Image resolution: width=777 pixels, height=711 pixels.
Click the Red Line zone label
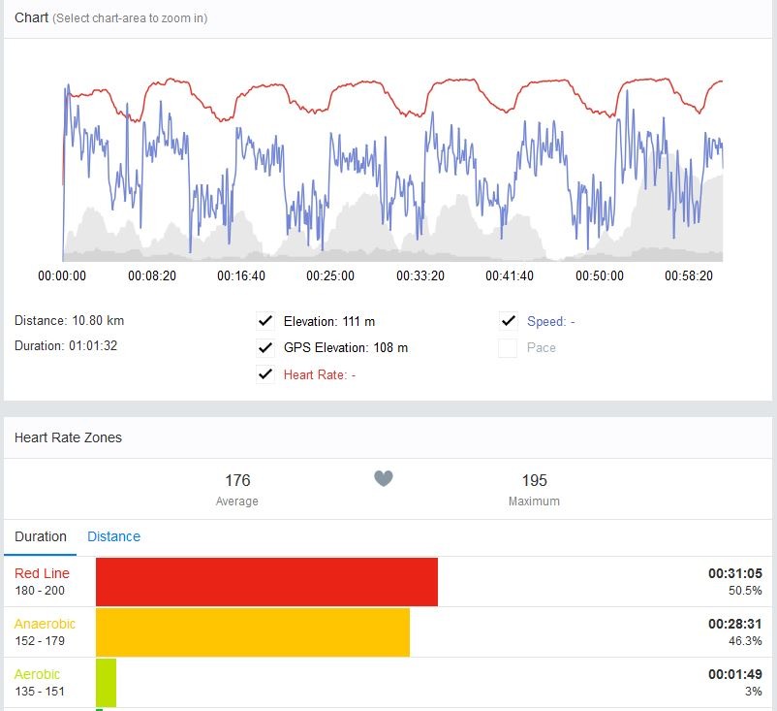pos(42,573)
